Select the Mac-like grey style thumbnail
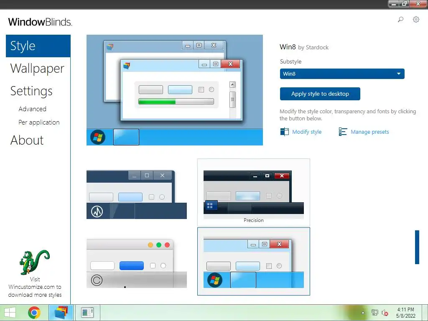Viewport: 428px width, 321px height. 137,264
